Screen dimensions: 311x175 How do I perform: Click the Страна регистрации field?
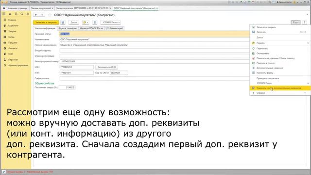point(155,56)
